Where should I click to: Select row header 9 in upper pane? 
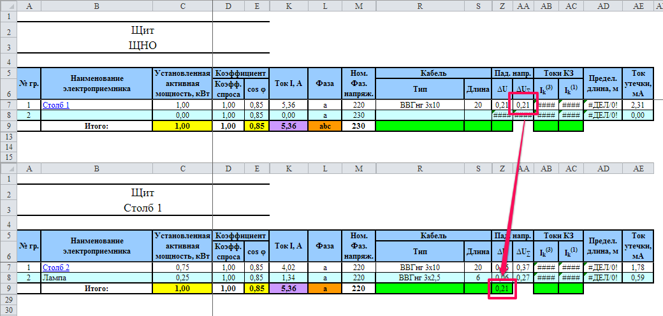coord(8,126)
